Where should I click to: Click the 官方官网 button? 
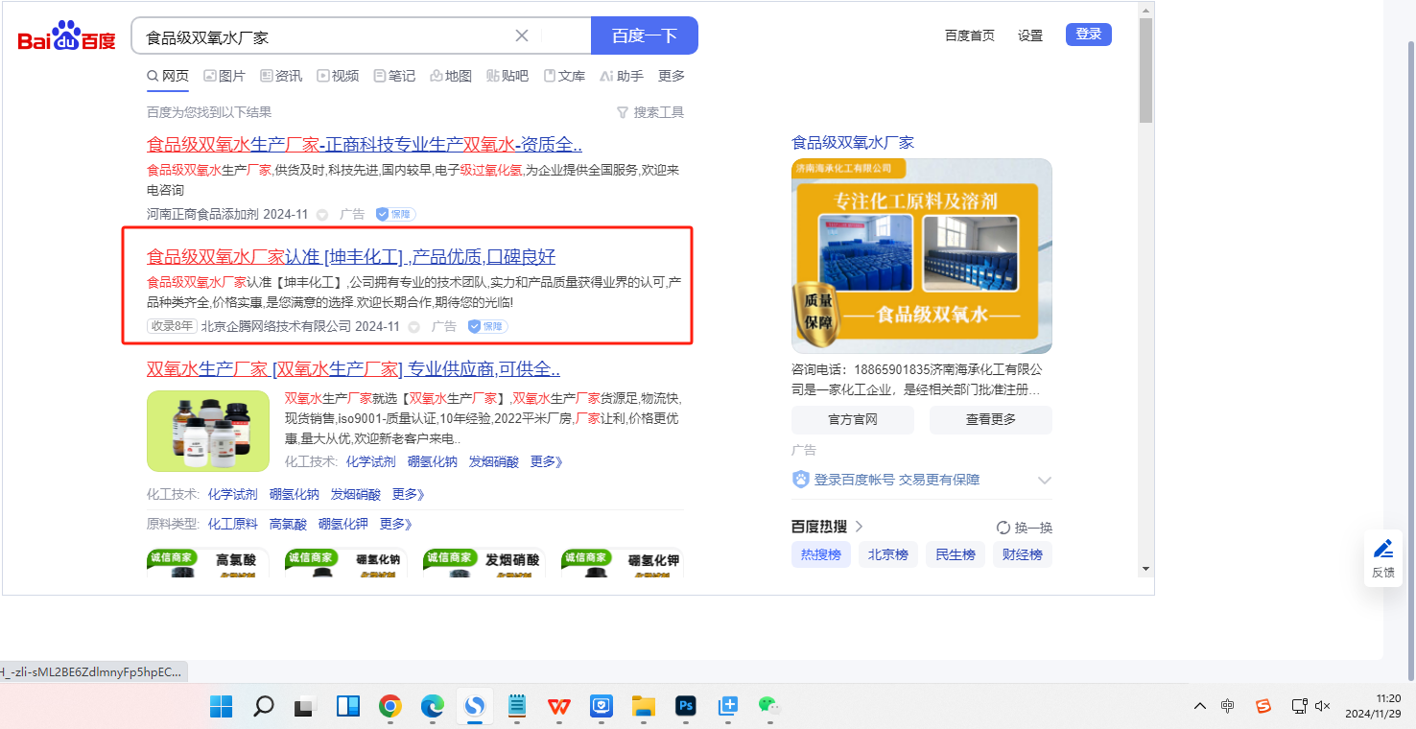(853, 419)
